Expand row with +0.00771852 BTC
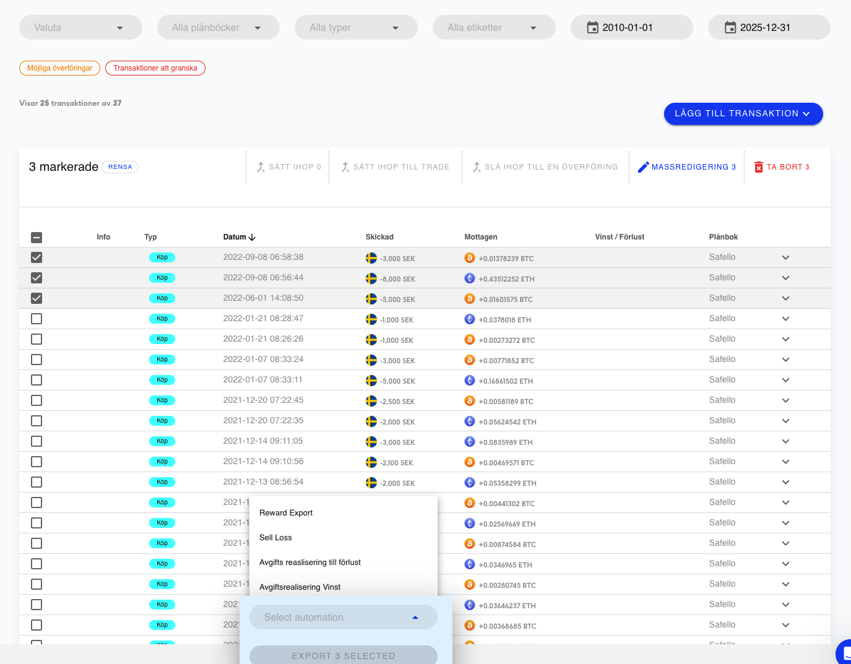 point(785,360)
